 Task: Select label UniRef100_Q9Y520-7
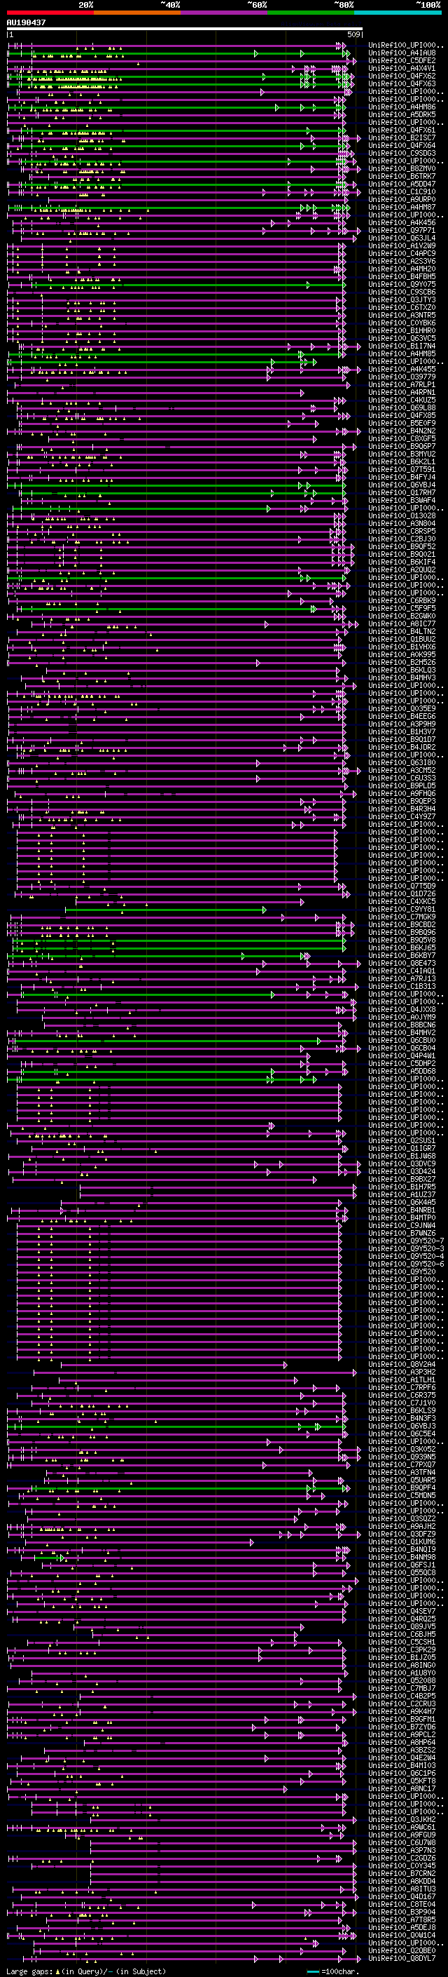[x=406, y=1241]
